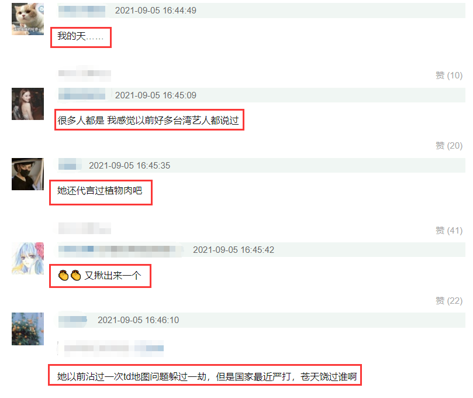Click the orange flowers avatar
473x398 pixels.
click(27, 329)
